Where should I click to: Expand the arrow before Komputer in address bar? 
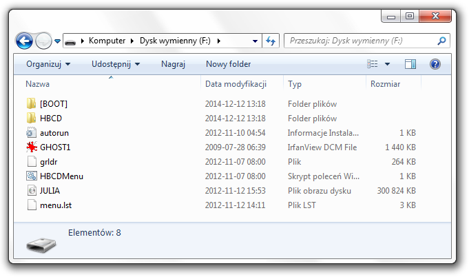pyautogui.click(x=83, y=41)
